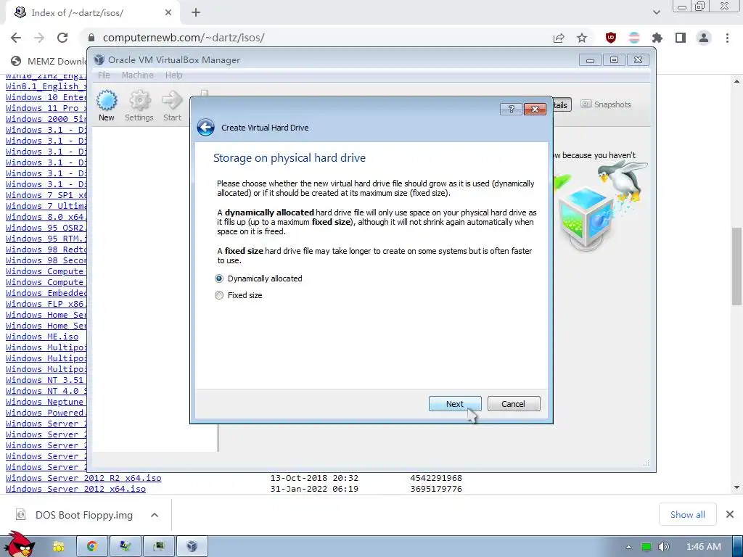Viewport: 743px width, 557px height.
Task: Open the dialog's help question mark button
Action: coord(511,110)
